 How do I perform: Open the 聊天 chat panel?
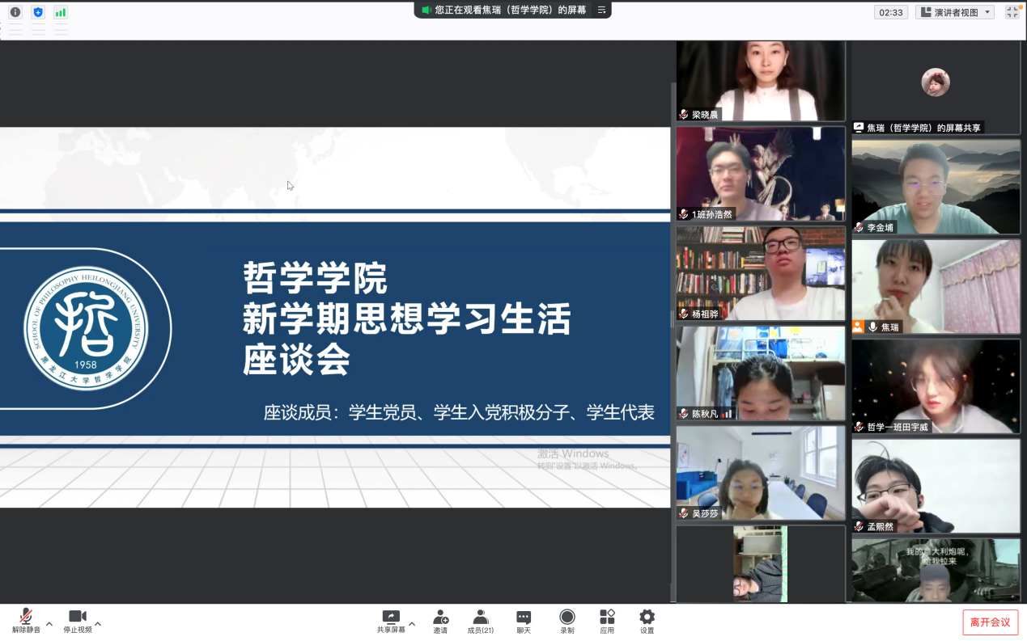(x=524, y=620)
